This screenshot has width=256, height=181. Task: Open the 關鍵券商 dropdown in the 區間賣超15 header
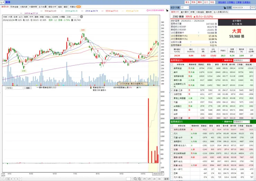[x=241, y=122]
